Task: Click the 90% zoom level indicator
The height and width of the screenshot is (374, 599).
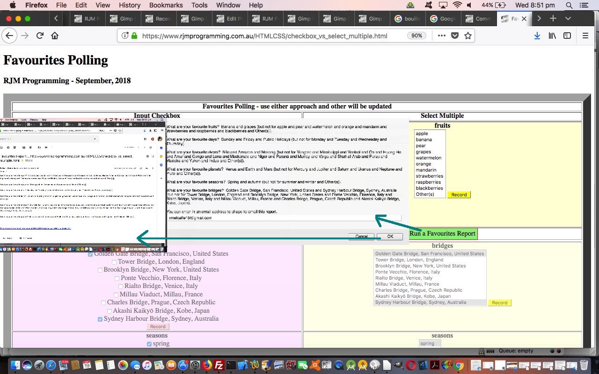Action: click(416, 36)
